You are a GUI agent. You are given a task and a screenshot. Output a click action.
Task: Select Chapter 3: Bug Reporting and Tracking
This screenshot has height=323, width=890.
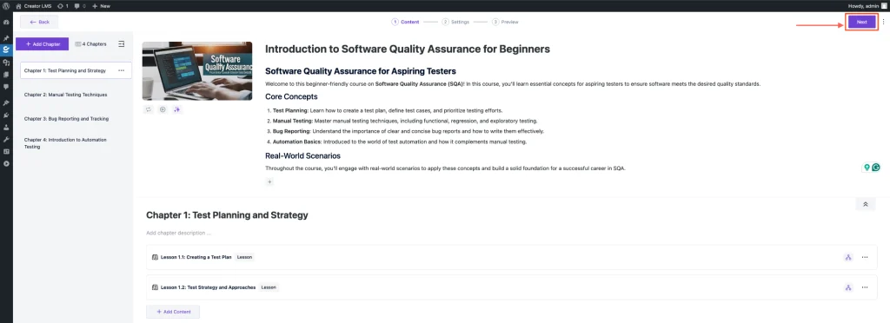(66, 119)
